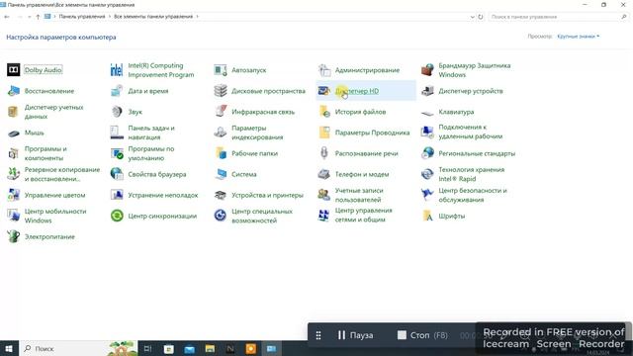Open the Свойства браузера link
The width and height of the screenshot is (633, 356).
click(157, 174)
